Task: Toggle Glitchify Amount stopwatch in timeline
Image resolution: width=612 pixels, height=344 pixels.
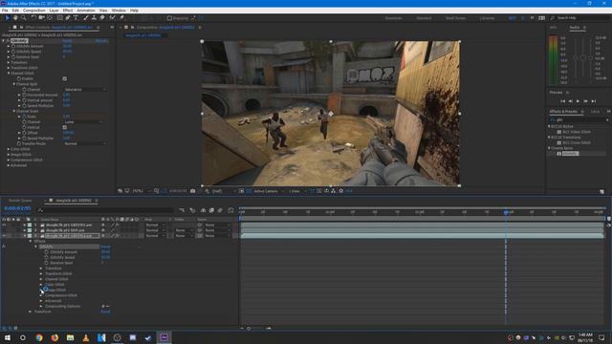Action: click(x=47, y=252)
